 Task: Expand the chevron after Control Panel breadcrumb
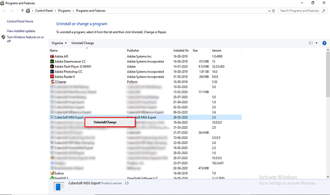[x=56, y=11]
